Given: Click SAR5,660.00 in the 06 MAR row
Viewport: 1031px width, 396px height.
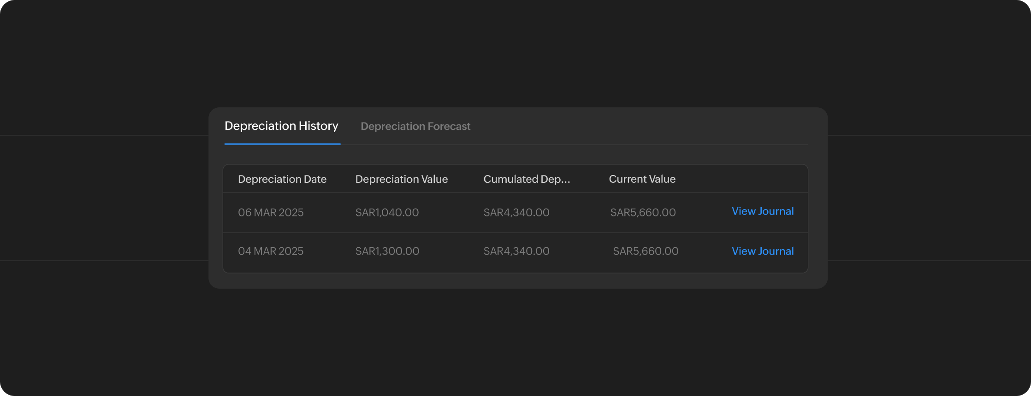Looking at the screenshot, I should pyautogui.click(x=643, y=212).
